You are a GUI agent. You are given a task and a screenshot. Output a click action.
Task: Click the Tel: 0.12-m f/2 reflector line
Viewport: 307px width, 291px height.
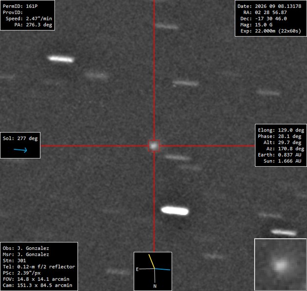click(39, 267)
